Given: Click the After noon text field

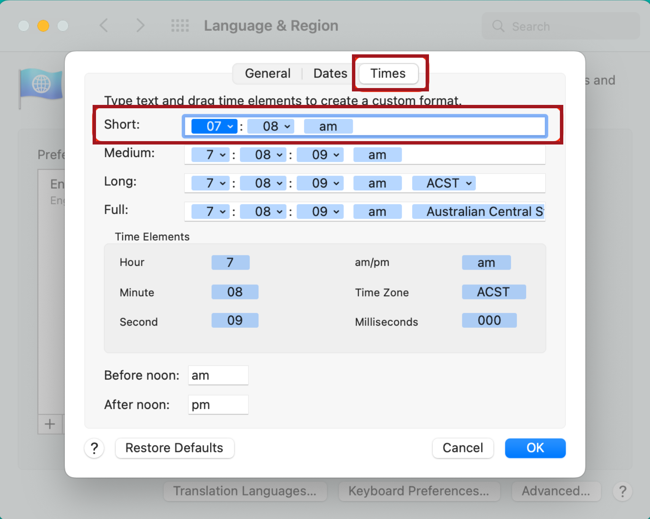Looking at the screenshot, I should [x=218, y=405].
